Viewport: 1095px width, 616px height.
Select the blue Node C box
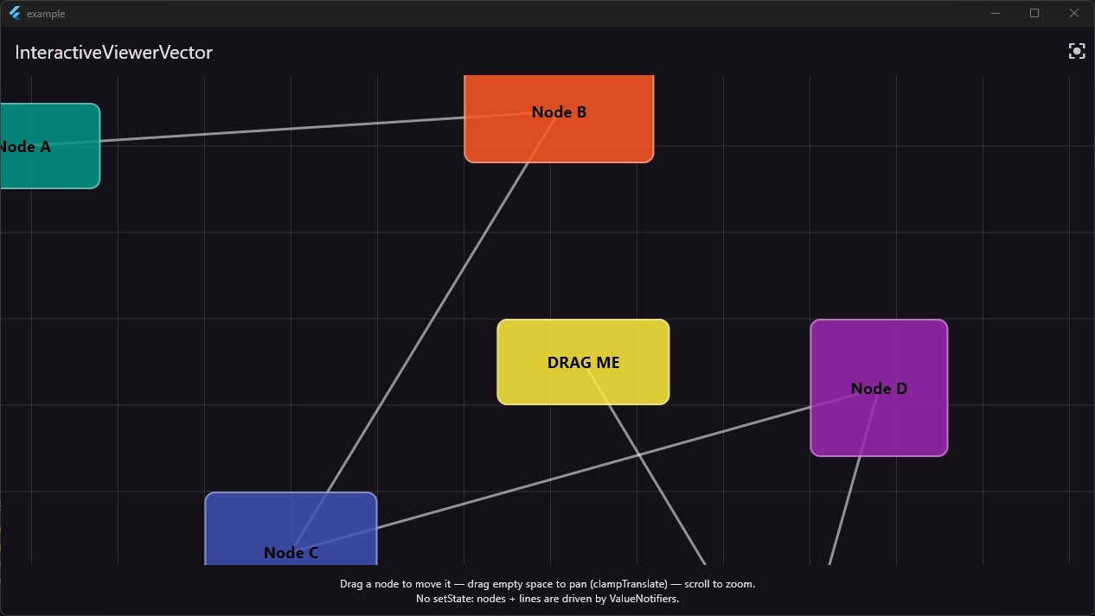[x=291, y=529]
